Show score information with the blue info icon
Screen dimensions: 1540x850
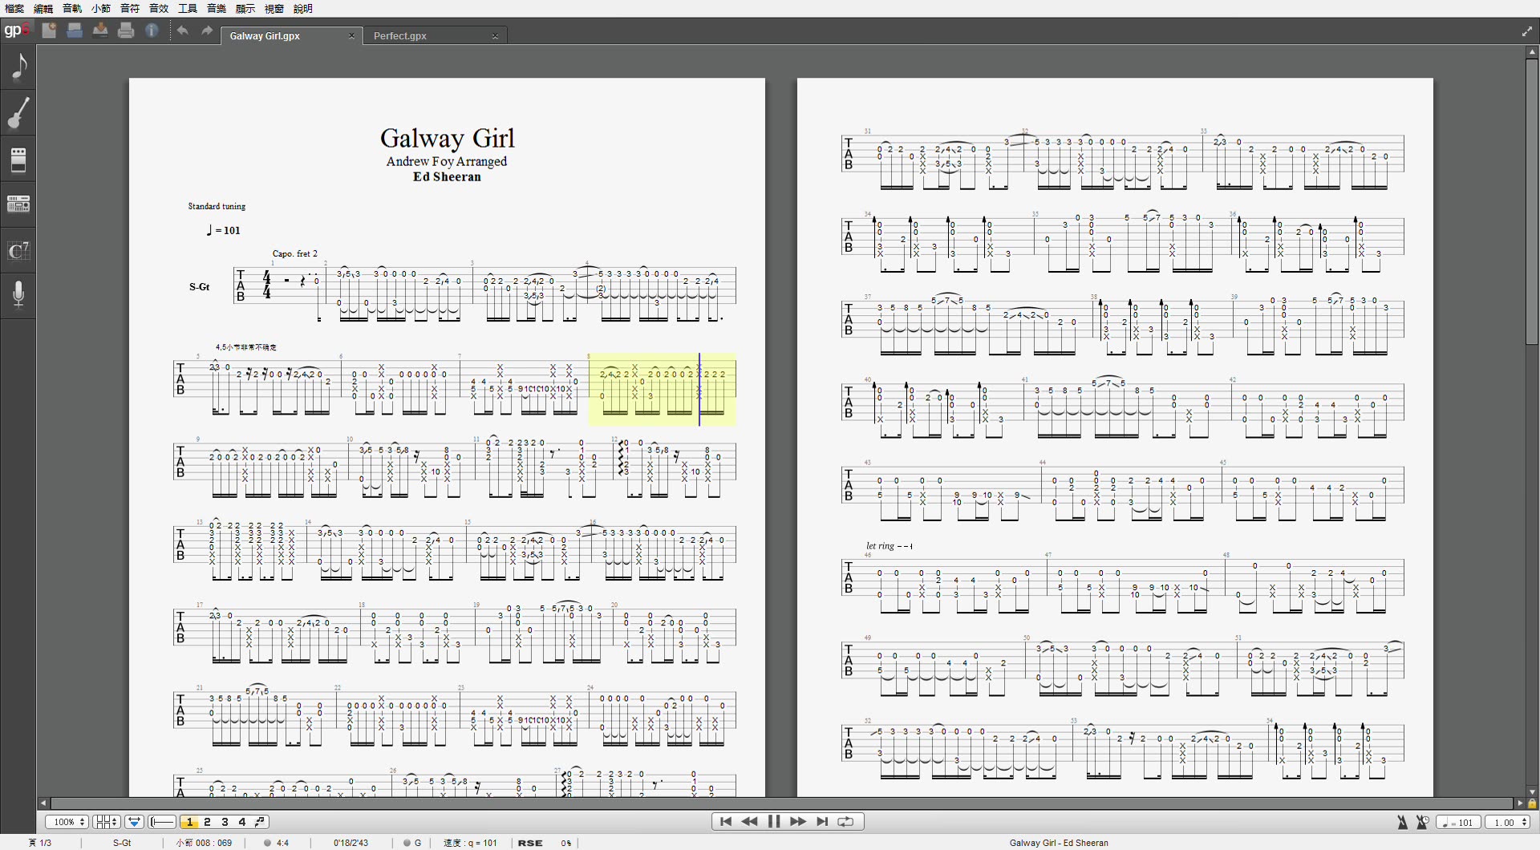click(x=152, y=30)
